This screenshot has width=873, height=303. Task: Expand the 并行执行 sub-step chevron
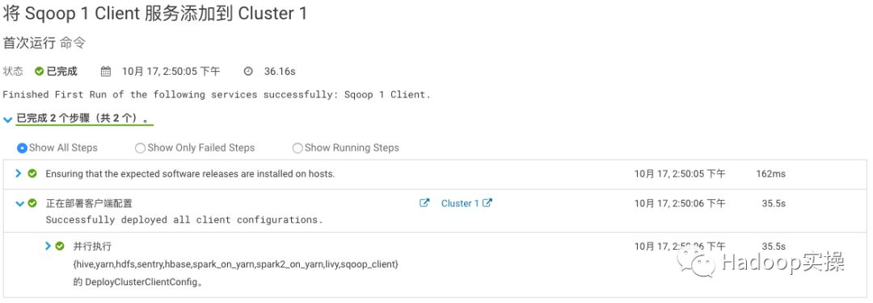(48, 246)
